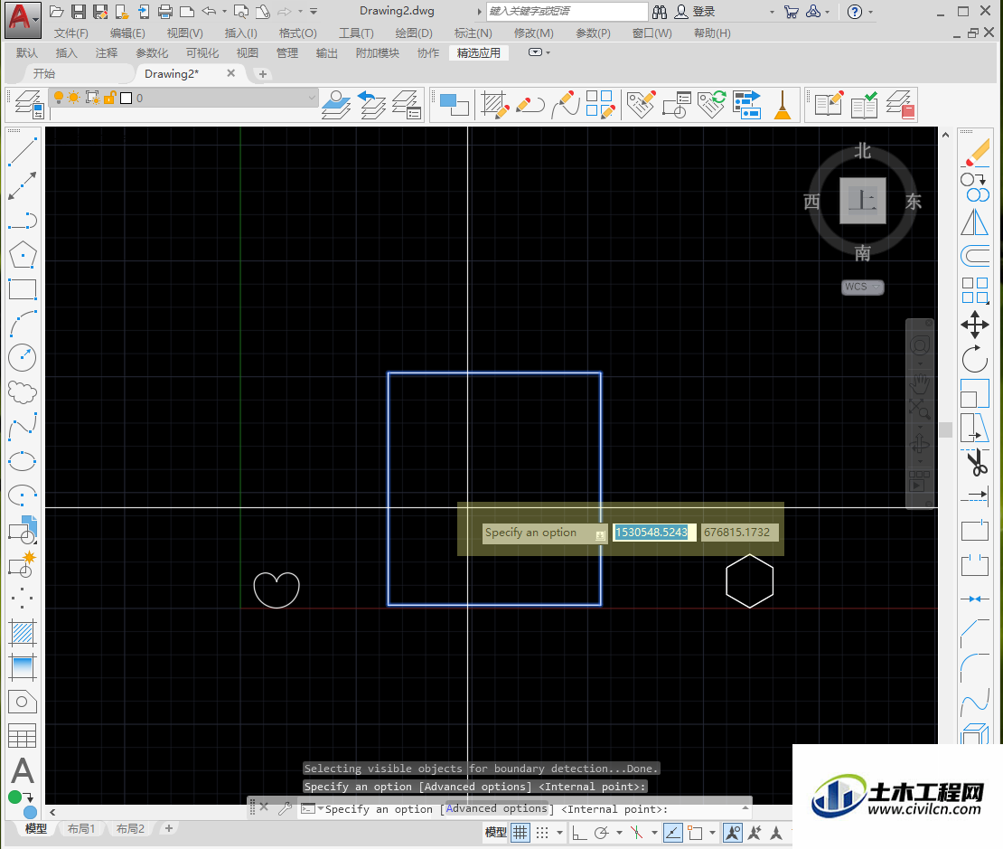The width and height of the screenshot is (1003, 849).
Task: Select the Trim scissors tool
Action: point(975,462)
